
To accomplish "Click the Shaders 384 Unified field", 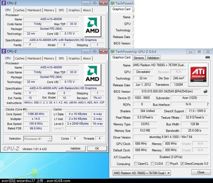I will pyautogui.click(x=147, y=111).
